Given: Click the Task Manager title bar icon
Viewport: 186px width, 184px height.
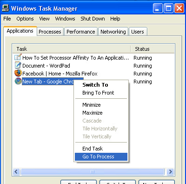Looking at the screenshot, I should [6, 8].
